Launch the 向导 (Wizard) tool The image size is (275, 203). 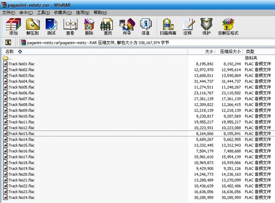click(127, 26)
